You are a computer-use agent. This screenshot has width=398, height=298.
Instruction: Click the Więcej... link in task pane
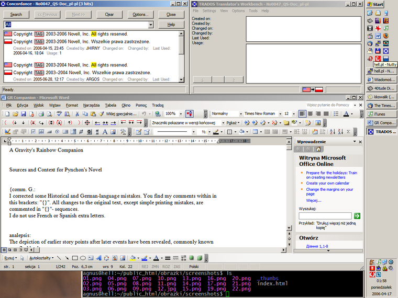coord(314,200)
